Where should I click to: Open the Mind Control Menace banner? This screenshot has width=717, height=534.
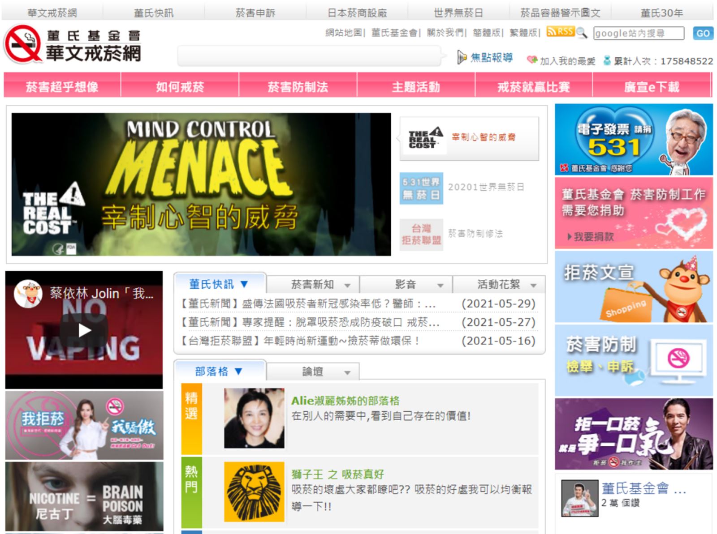pos(201,184)
